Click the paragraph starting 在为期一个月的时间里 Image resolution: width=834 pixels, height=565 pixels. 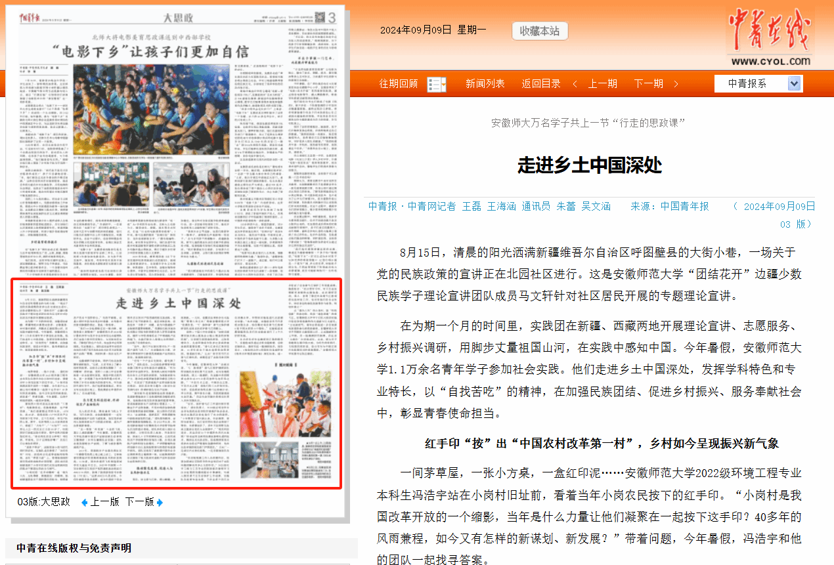pyautogui.click(x=589, y=369)
